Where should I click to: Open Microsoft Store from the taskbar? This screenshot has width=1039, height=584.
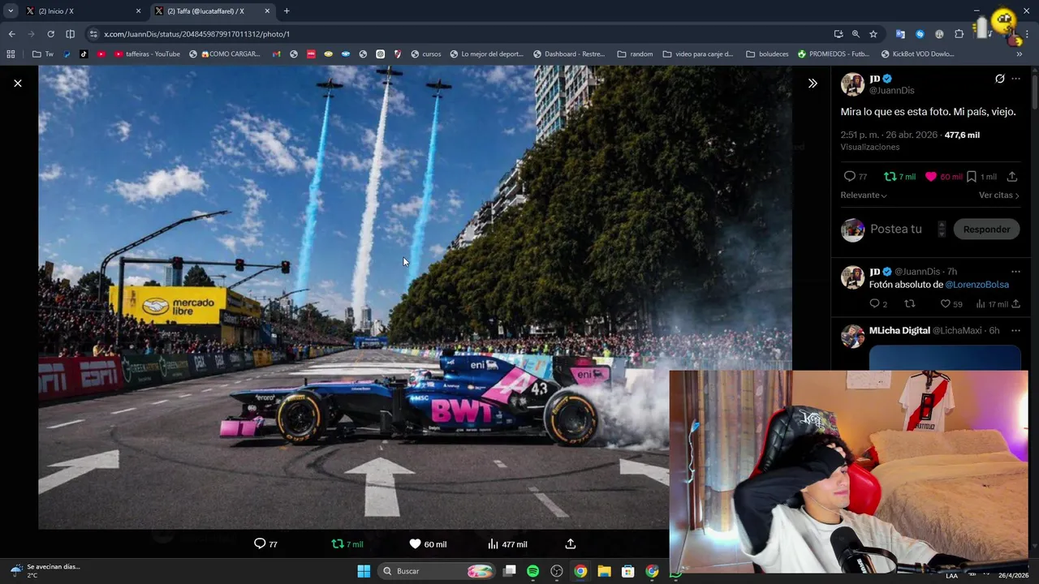coord(627,571)
